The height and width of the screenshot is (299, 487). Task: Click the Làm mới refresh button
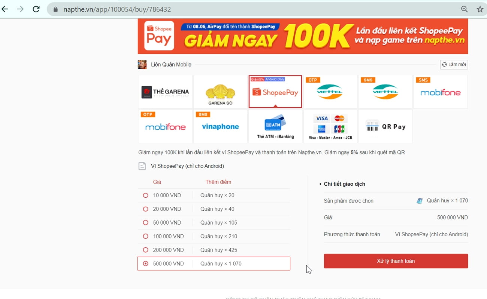click(x=454, y=65)
